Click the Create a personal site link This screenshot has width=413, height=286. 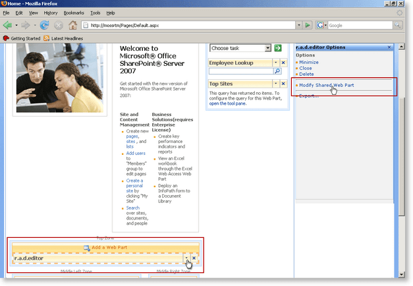pyautogui.click(x=134, y=186)
